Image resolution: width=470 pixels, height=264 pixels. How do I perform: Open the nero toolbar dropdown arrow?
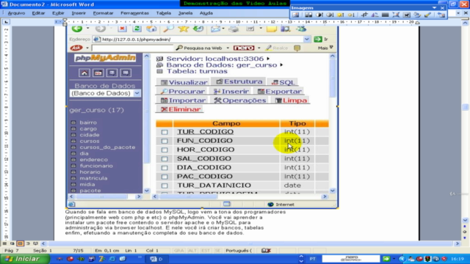click(258, 48)
